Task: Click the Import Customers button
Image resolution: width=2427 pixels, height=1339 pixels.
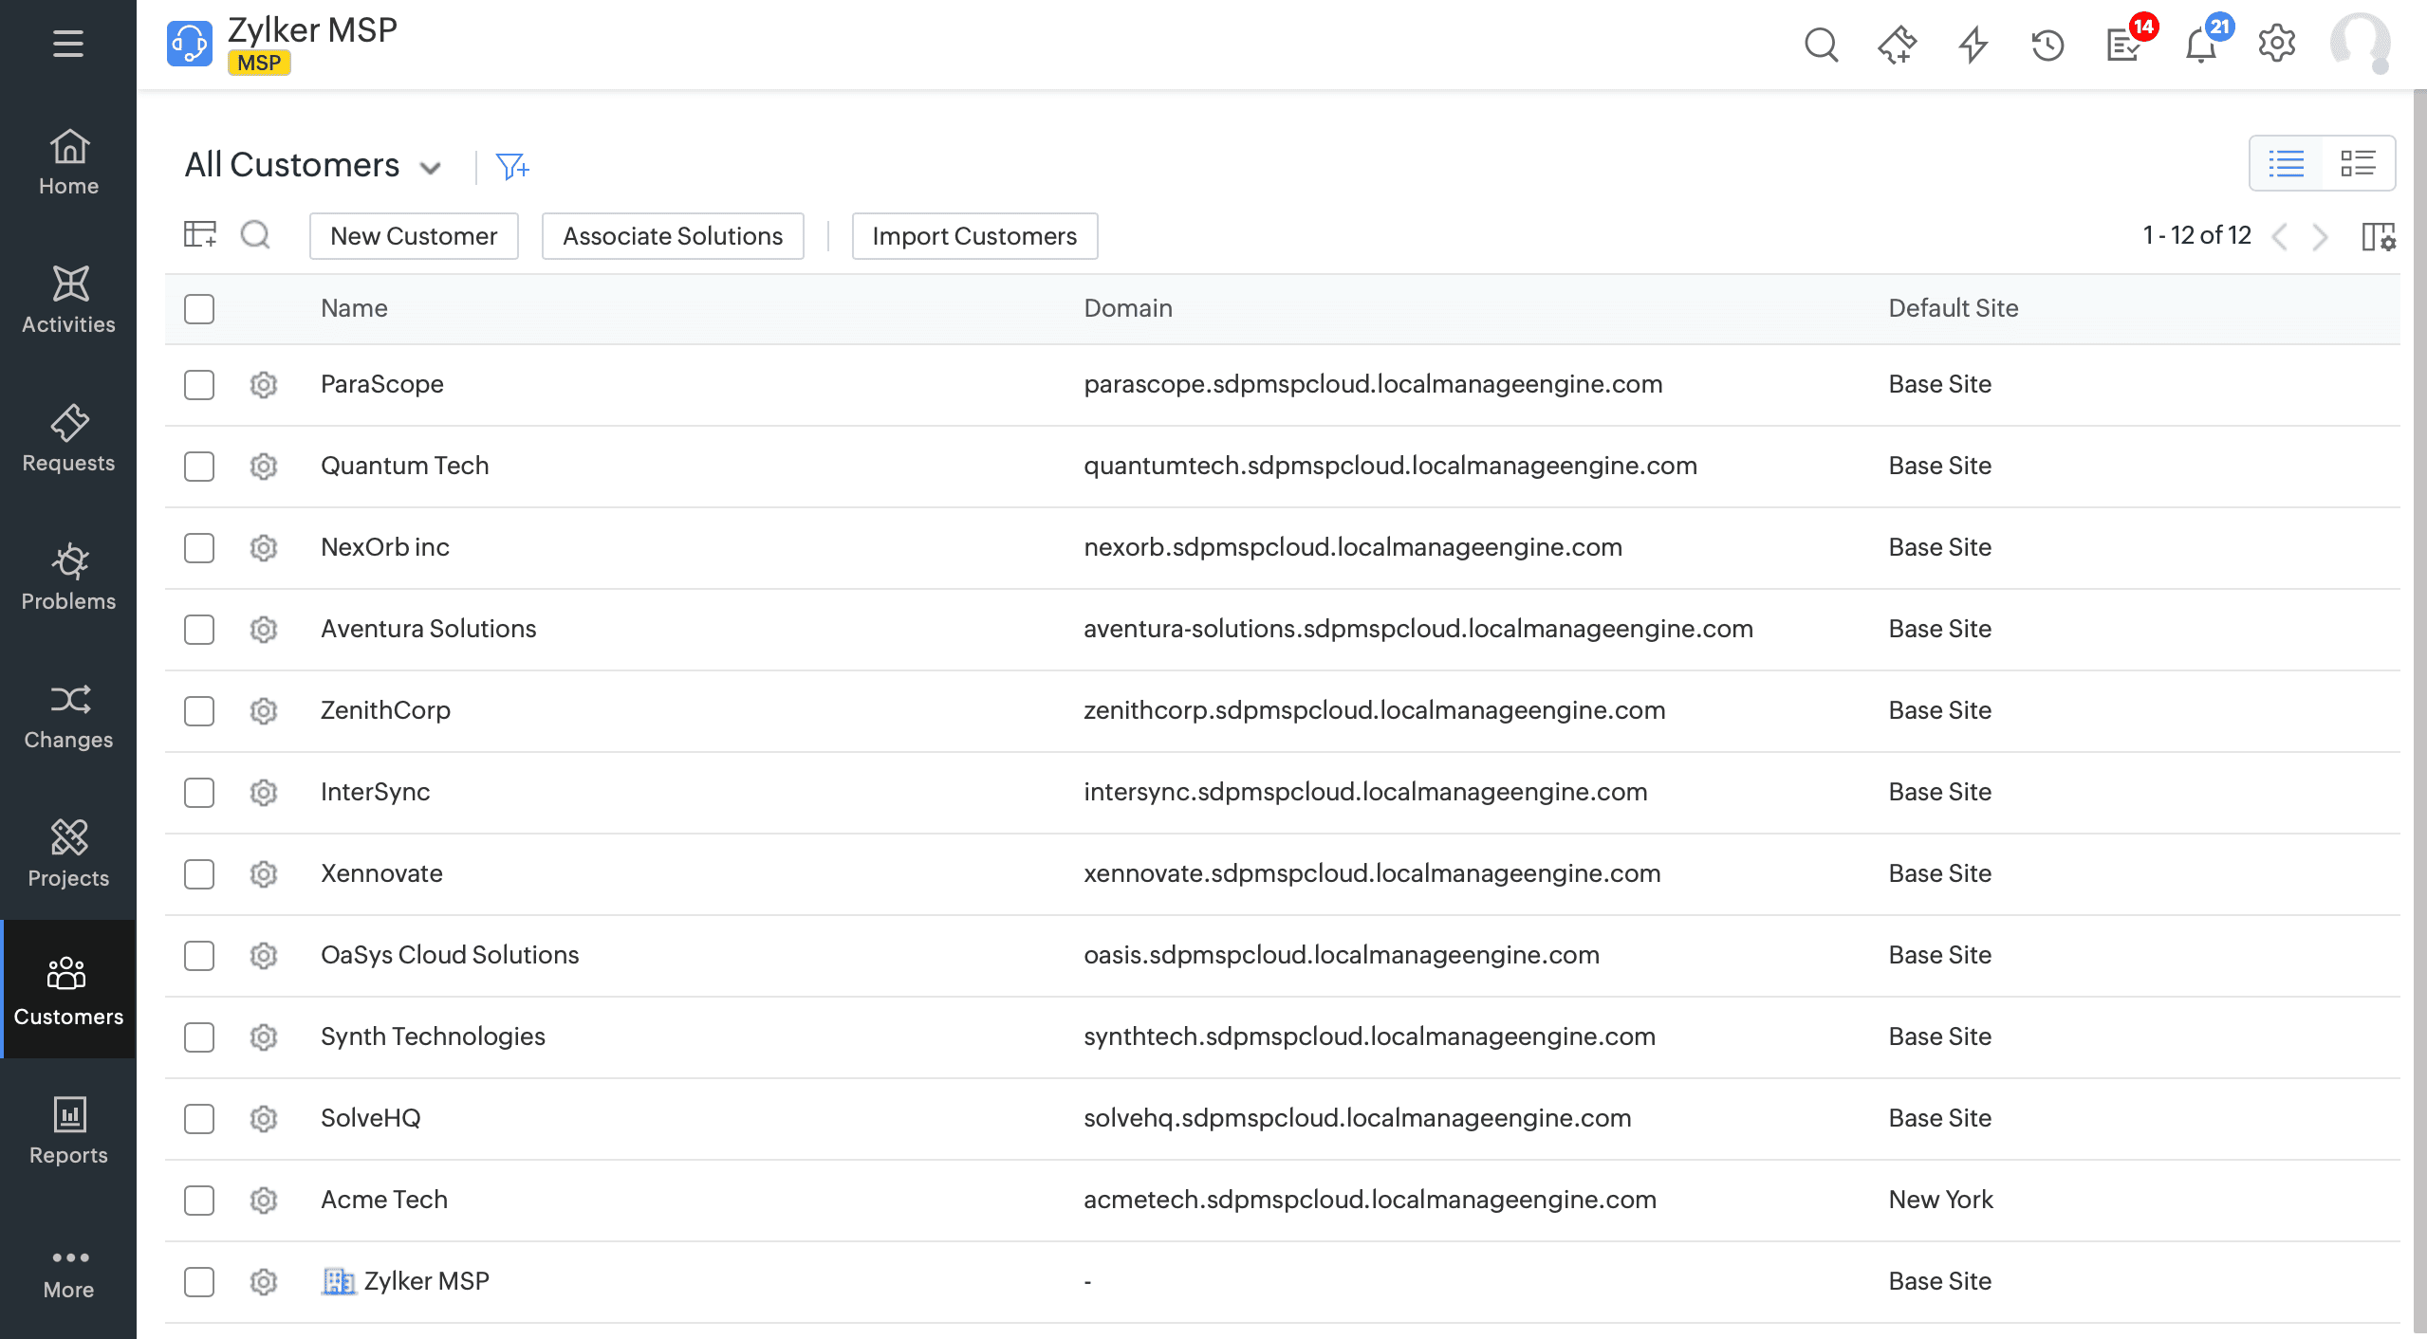Action: click(x=974, y=236)
